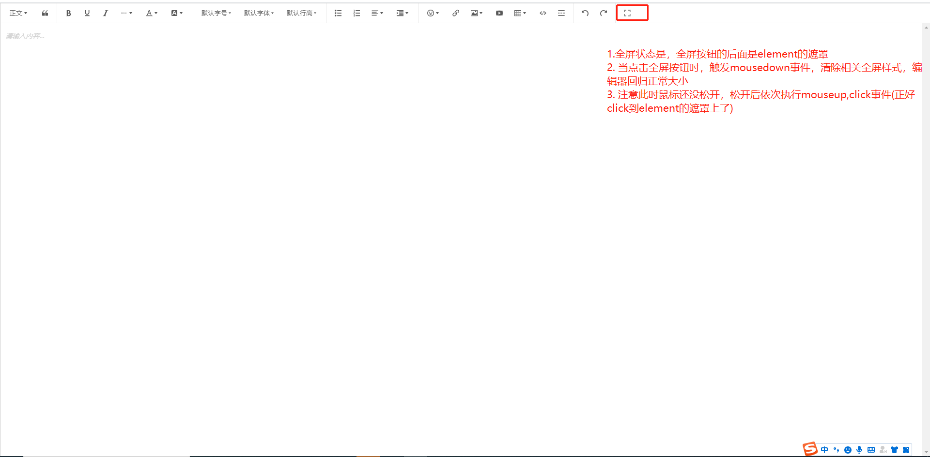Redo the last action
Screen dimensions: 930x457
pos(603,13)
